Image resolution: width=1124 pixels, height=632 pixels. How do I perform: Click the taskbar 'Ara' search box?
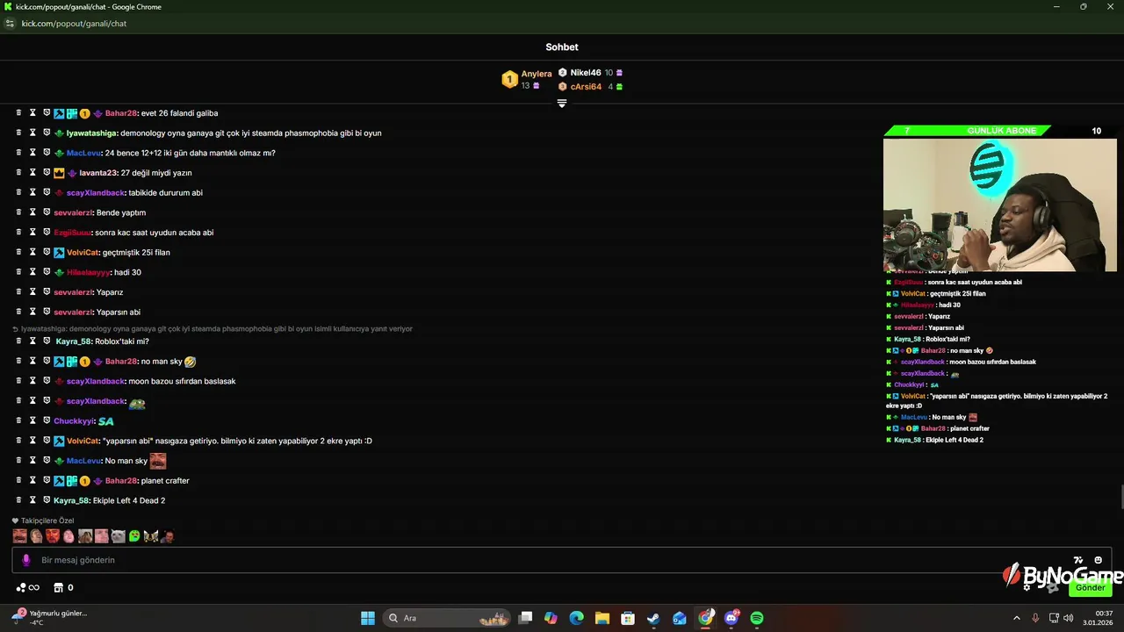[x=447, y=618]
